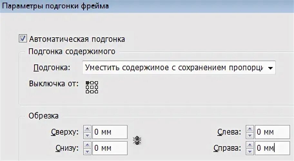Click inside the Справа crop input field
Viewport: 294px width, 161px height.
coord(272,148)
